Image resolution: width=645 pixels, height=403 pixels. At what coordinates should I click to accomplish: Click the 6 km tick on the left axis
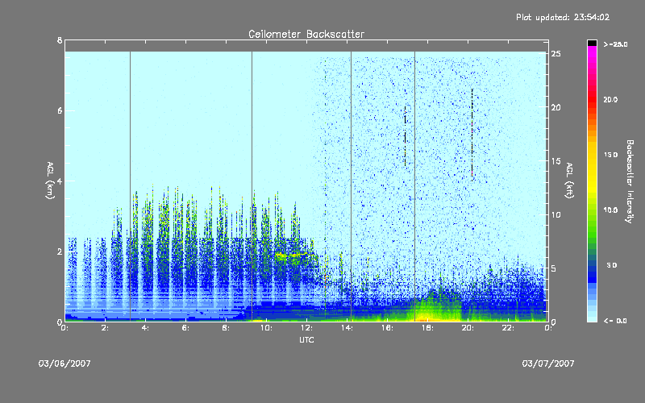pos(60,110)
